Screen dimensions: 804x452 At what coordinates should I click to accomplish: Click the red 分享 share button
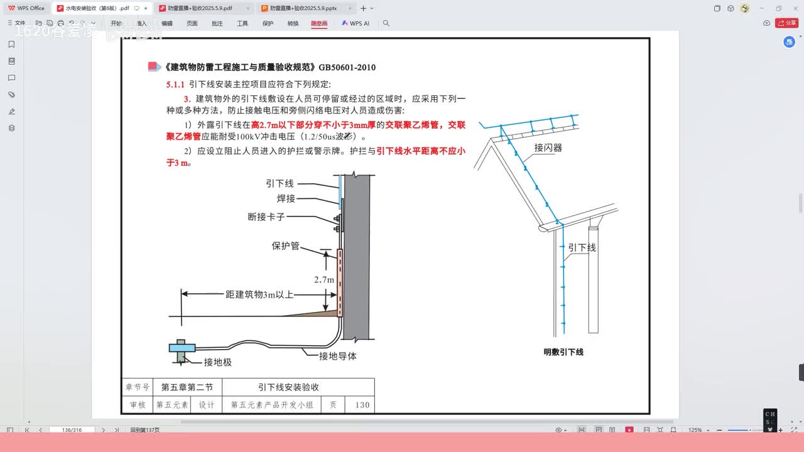(787, 23)
